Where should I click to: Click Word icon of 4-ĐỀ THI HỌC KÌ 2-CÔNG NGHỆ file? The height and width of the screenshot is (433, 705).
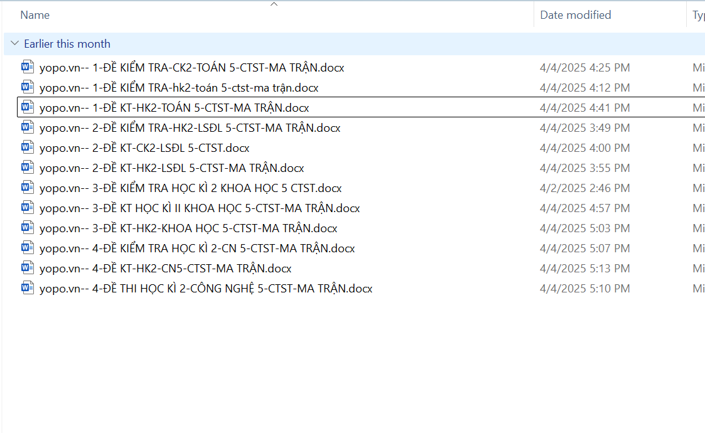pos(27,288)
